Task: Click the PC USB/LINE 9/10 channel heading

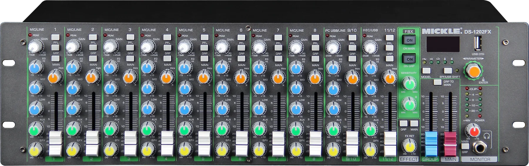Action: [341, 30]
